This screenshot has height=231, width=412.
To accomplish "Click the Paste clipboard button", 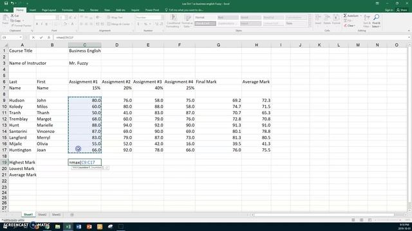I will click(5, 20).
